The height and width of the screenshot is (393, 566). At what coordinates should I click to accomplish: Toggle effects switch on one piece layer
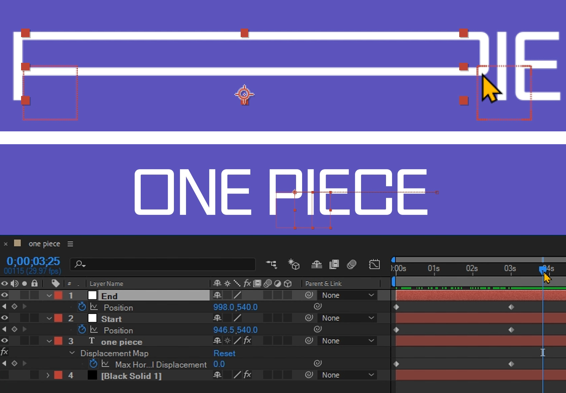[x=247, y=341]
